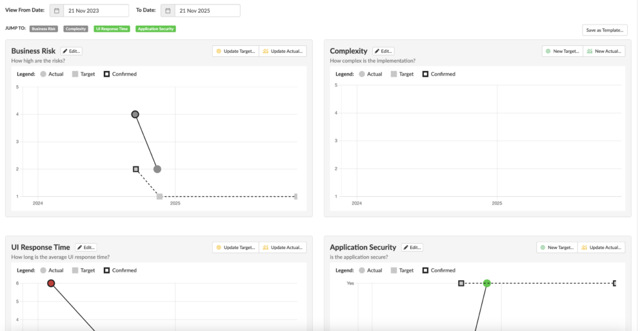Click the UI Response Time panel title
The width and height of the screenshot is (640, 331).
(x=41, y=247)
